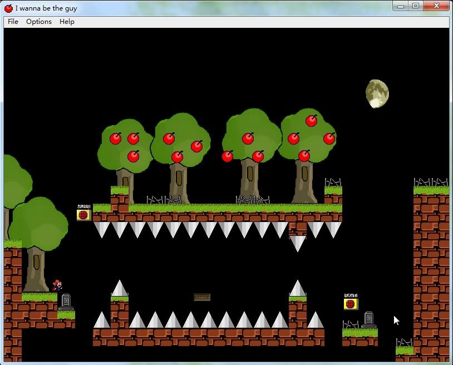Click the tall spike on the right pillar
Viewport: 453px width, 365px height.
tap(298, 288)
